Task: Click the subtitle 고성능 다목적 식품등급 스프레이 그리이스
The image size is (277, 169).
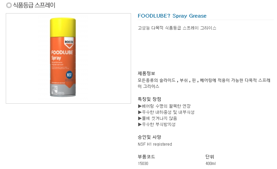Action: pyautogui.click(x=177, y=28)
